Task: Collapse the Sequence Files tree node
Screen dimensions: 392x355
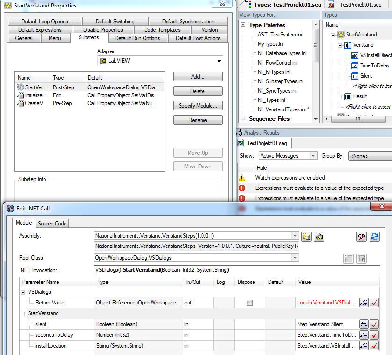Action: (243, 118)
